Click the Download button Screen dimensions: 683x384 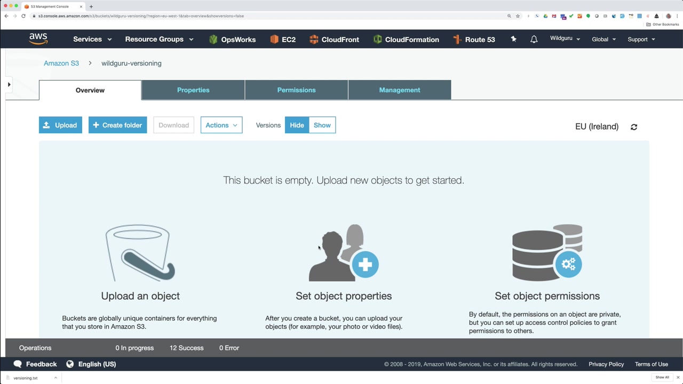coord(173,125)
